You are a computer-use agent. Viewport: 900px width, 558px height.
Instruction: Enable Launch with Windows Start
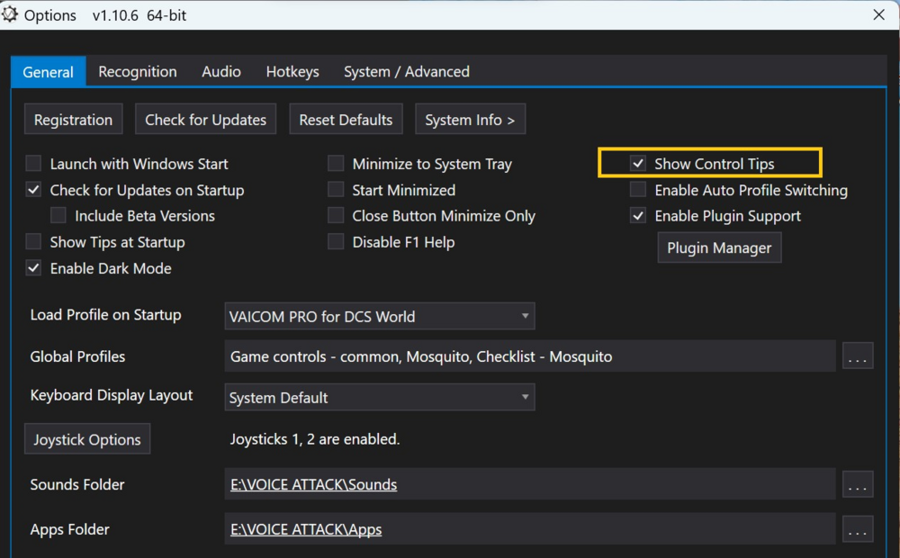click(x=33, y=164)
